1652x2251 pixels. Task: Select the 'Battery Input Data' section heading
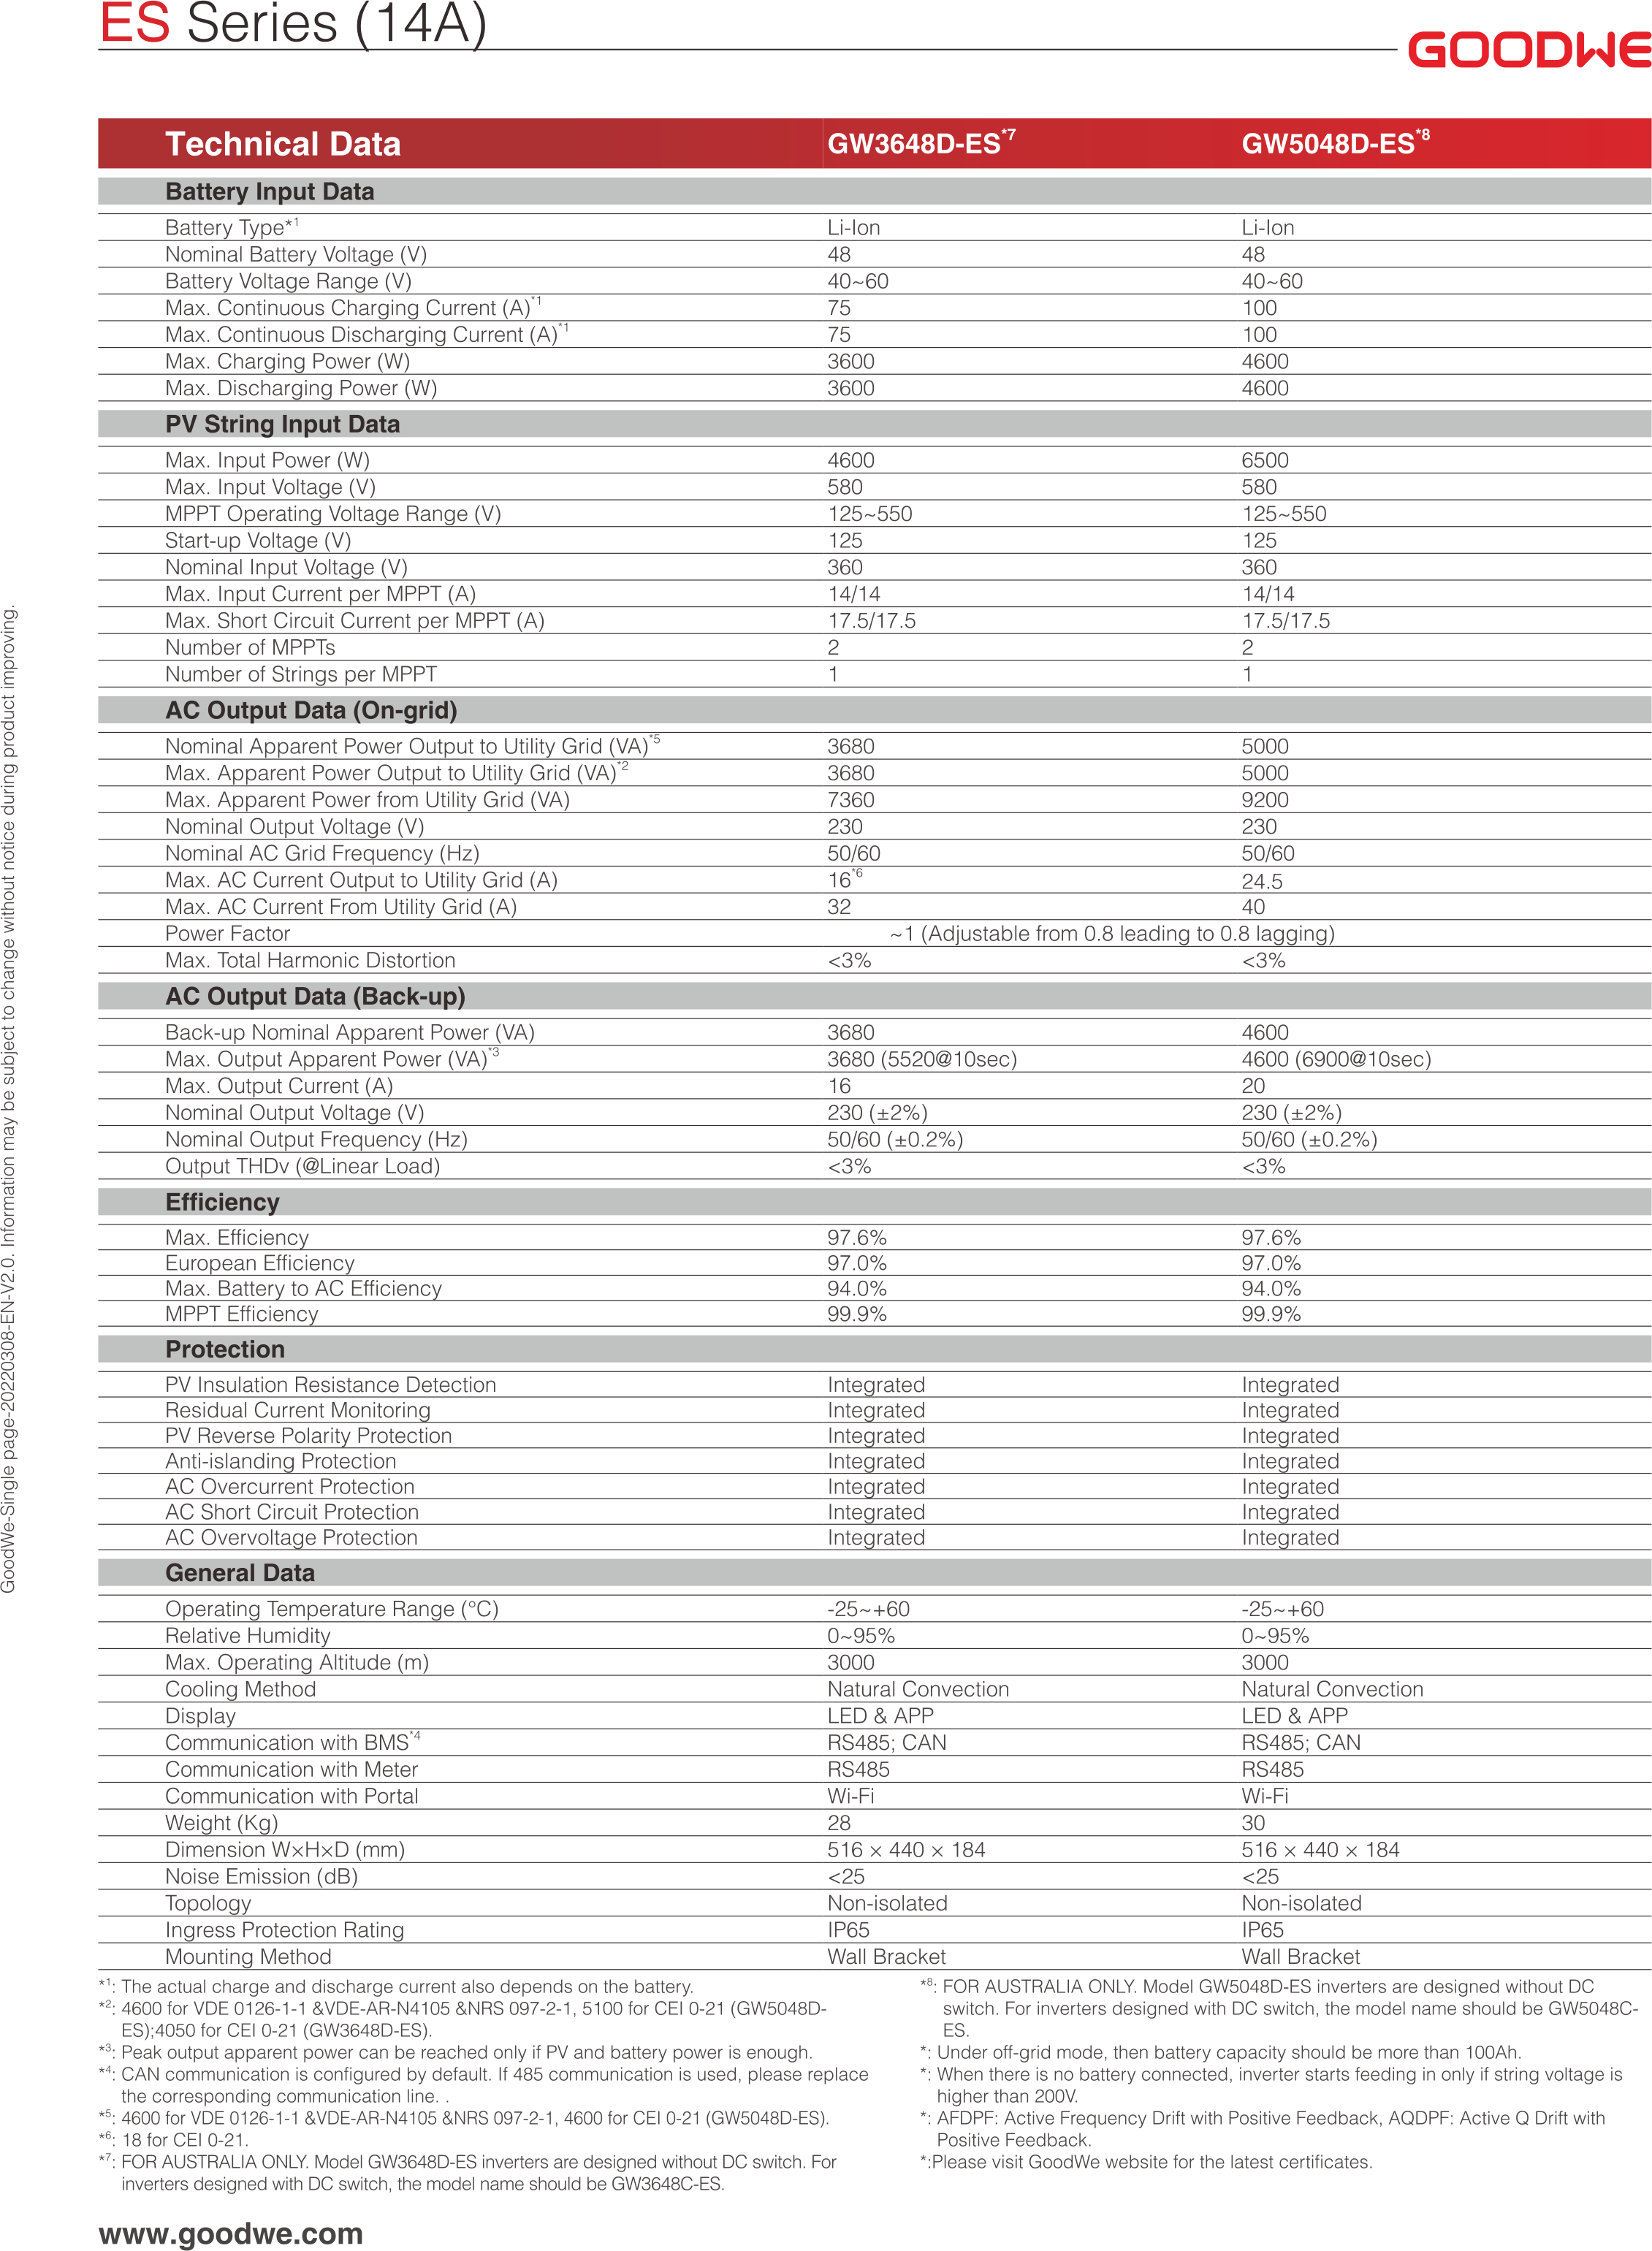(x=270, y=191)
